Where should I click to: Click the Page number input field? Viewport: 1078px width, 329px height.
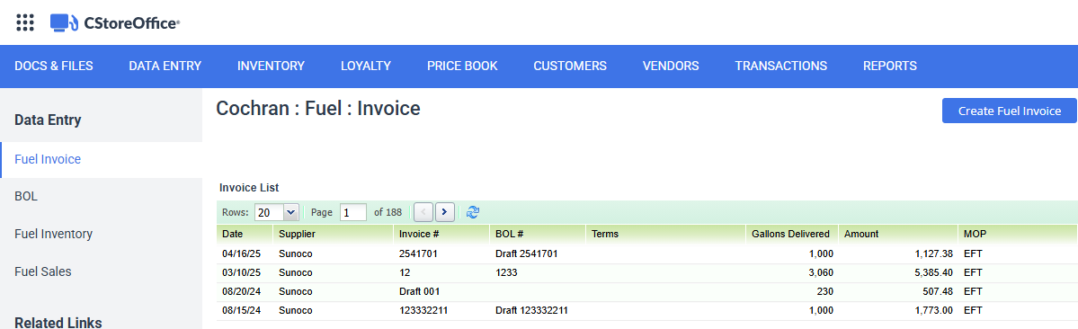pyautogui.click(x=353, y=212)
